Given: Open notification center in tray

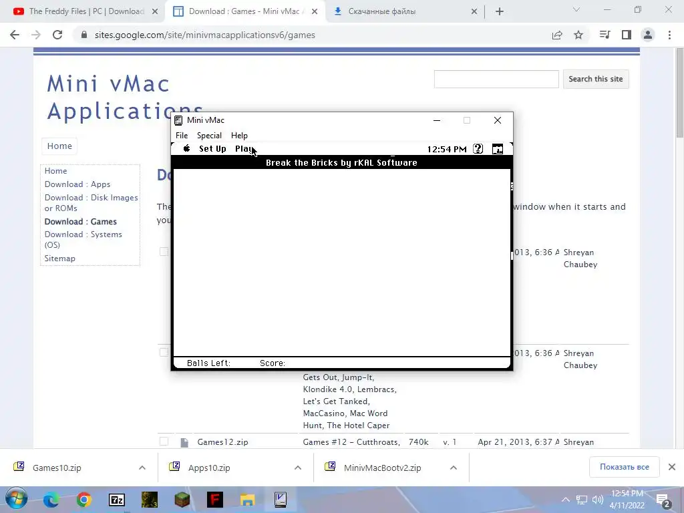Looking at the screenshot, I should (x=663, y=500).
